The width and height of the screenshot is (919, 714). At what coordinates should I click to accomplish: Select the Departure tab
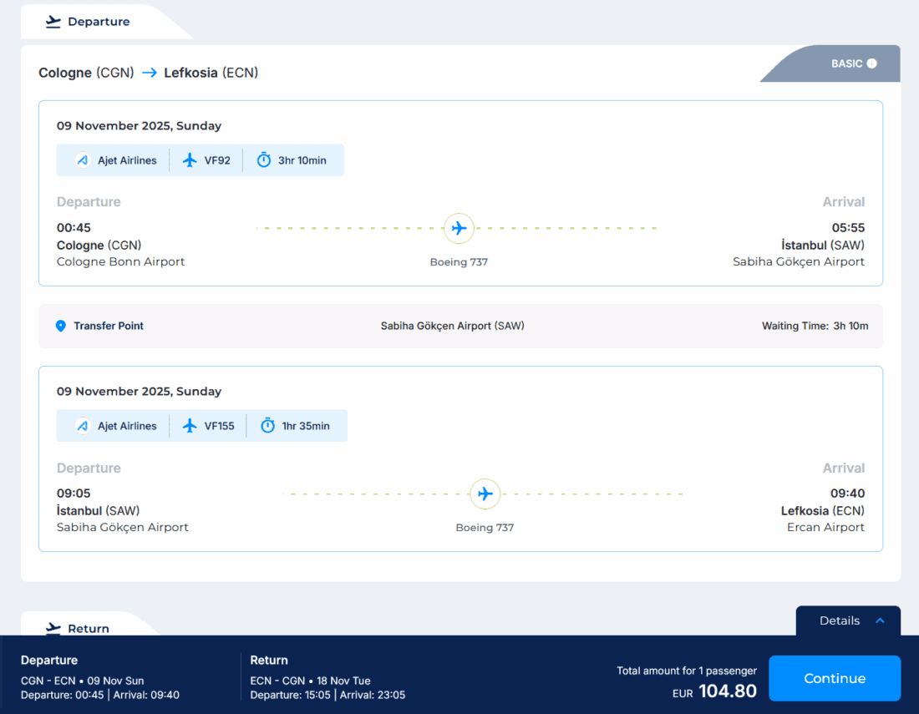click(88, 22)
